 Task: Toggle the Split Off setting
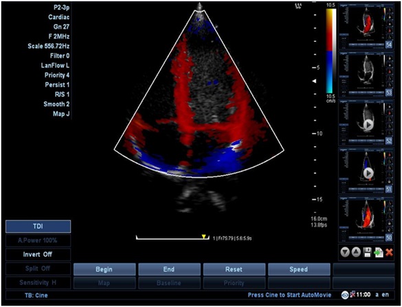38,269
